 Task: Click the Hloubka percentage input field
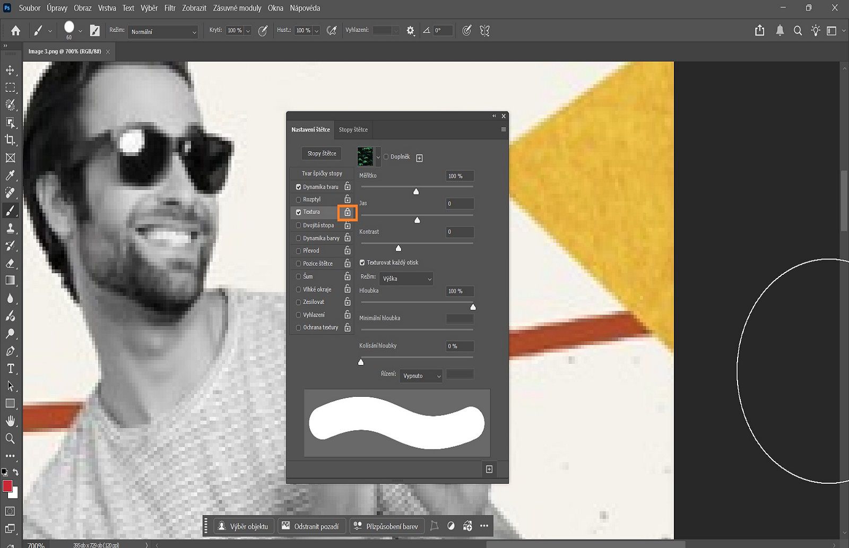[x=459, y=291]
